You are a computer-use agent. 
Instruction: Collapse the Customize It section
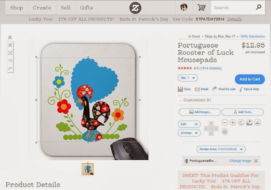click(x=196, y=100)
